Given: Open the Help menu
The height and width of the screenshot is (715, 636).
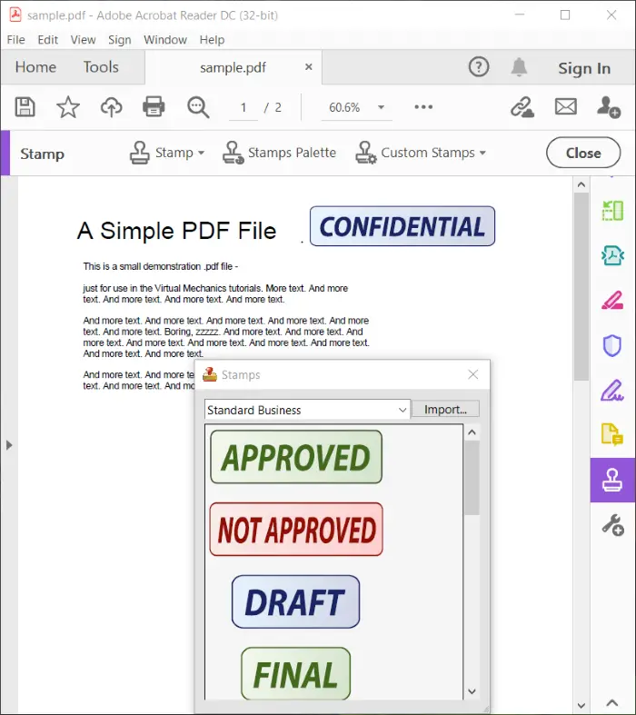Looking at the screenshot, I should (212, 40).
